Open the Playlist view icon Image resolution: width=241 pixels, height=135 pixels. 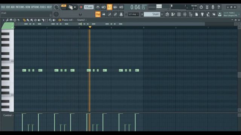[x=167, y=14]
